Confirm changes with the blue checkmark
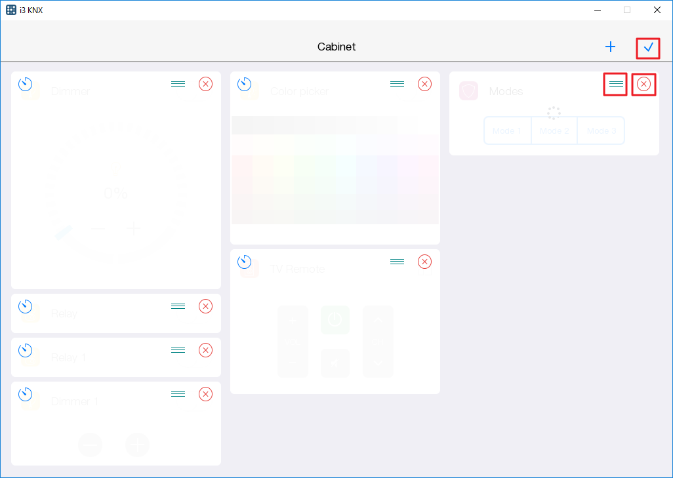The width and height of the screenshot is (673, 478). (648, 47)
